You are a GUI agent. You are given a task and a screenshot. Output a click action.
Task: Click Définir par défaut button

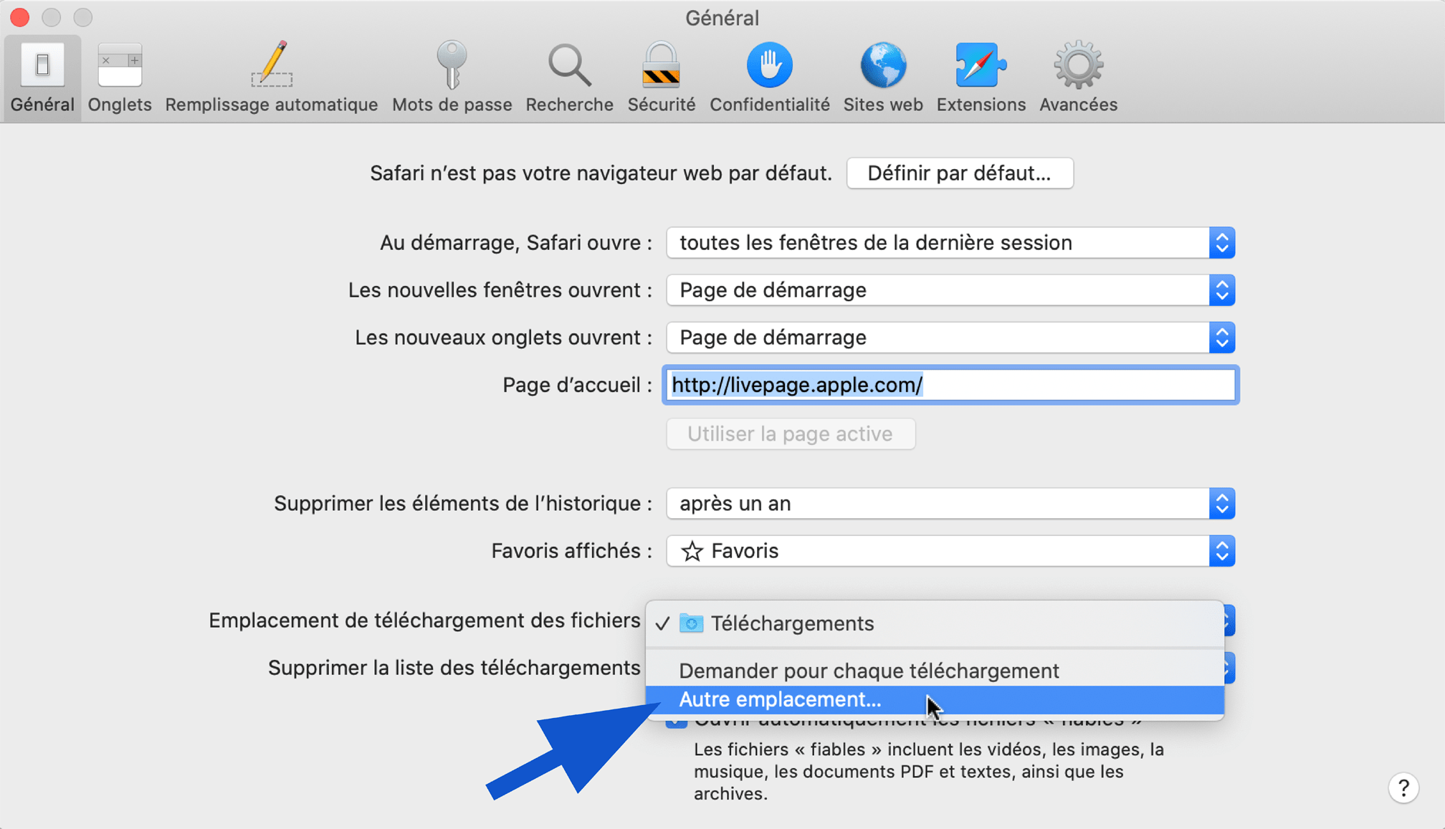(x=960, y=173)
